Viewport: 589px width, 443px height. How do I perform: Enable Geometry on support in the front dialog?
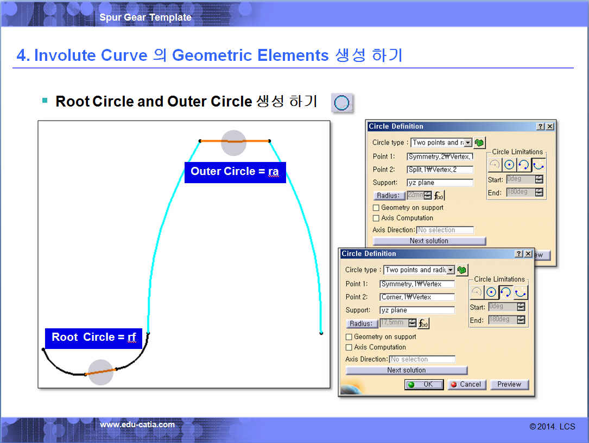(349, 337)
